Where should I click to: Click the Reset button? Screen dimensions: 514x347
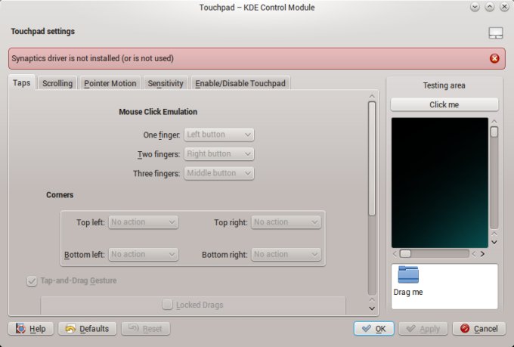[x=146, y=329]
